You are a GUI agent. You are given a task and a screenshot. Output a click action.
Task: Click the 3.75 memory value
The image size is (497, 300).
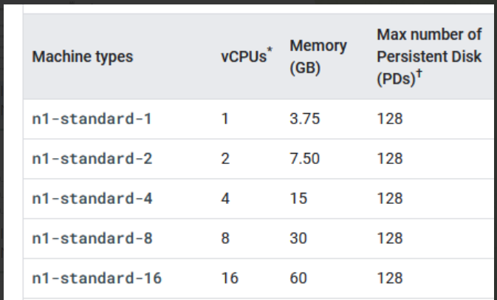pos(304,118)
